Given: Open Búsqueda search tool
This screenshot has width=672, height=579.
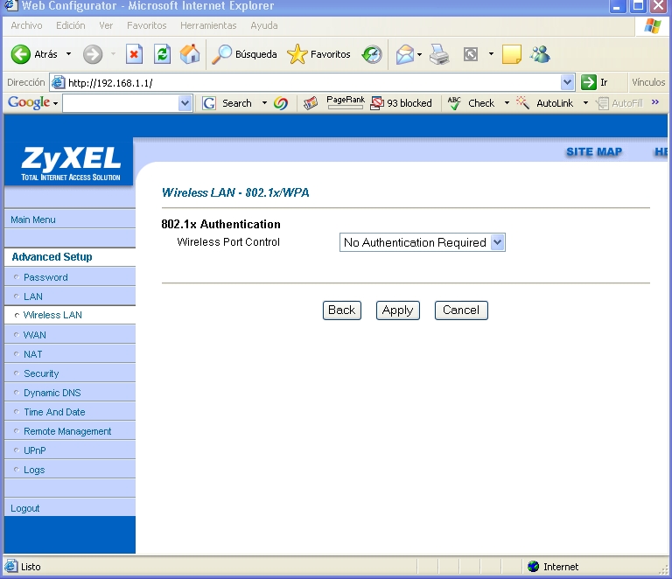Looking at the screenshot, I should 245,54.
